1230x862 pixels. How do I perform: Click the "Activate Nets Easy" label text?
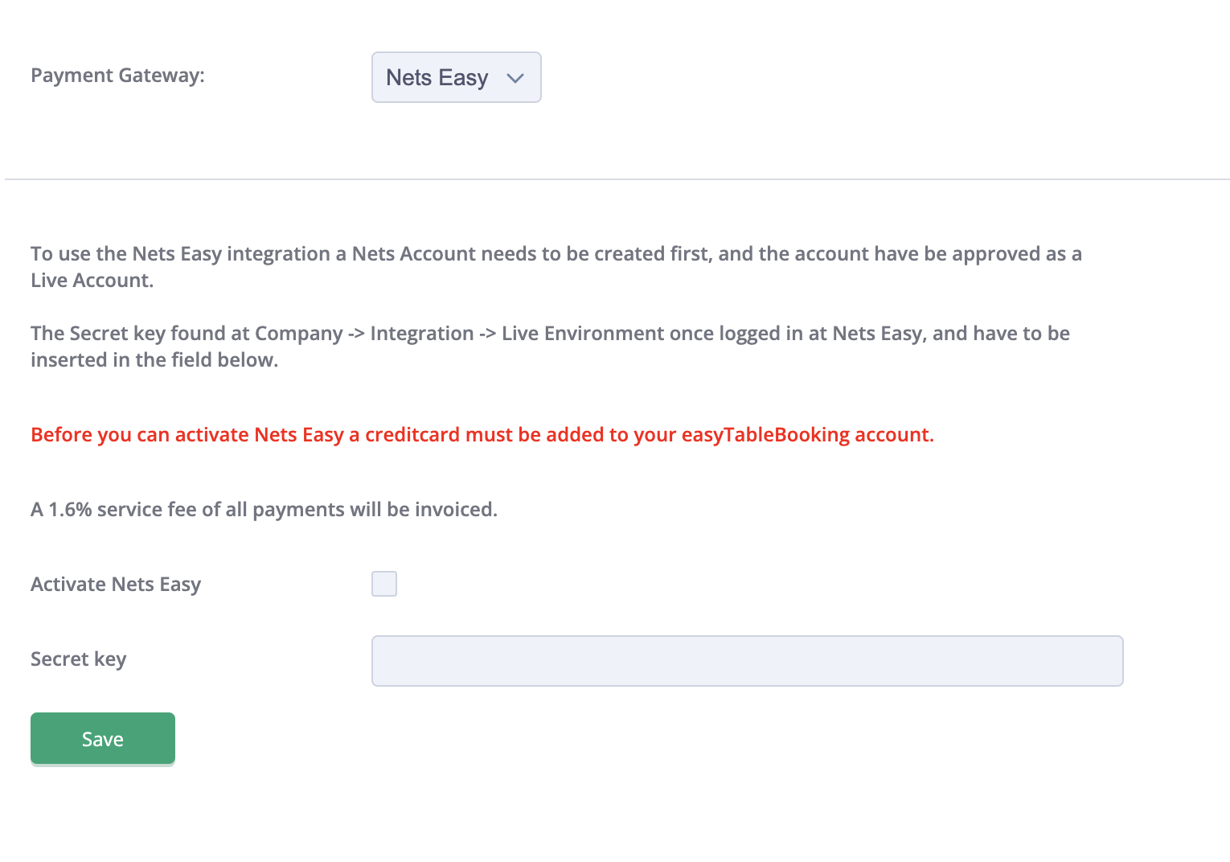tap(116, 585)
